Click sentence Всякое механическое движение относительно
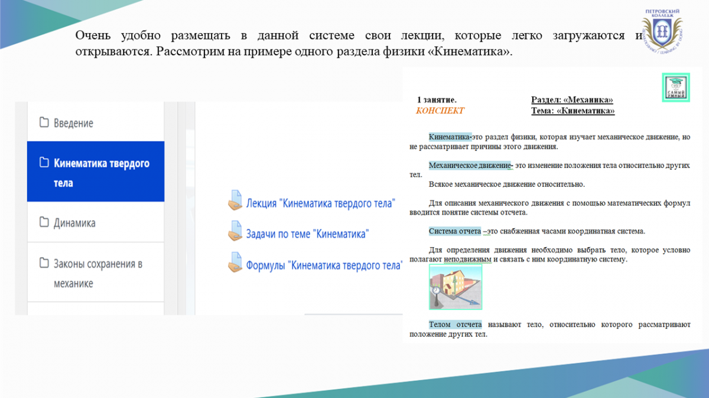The image size is (709, 398). coord(506,184)
